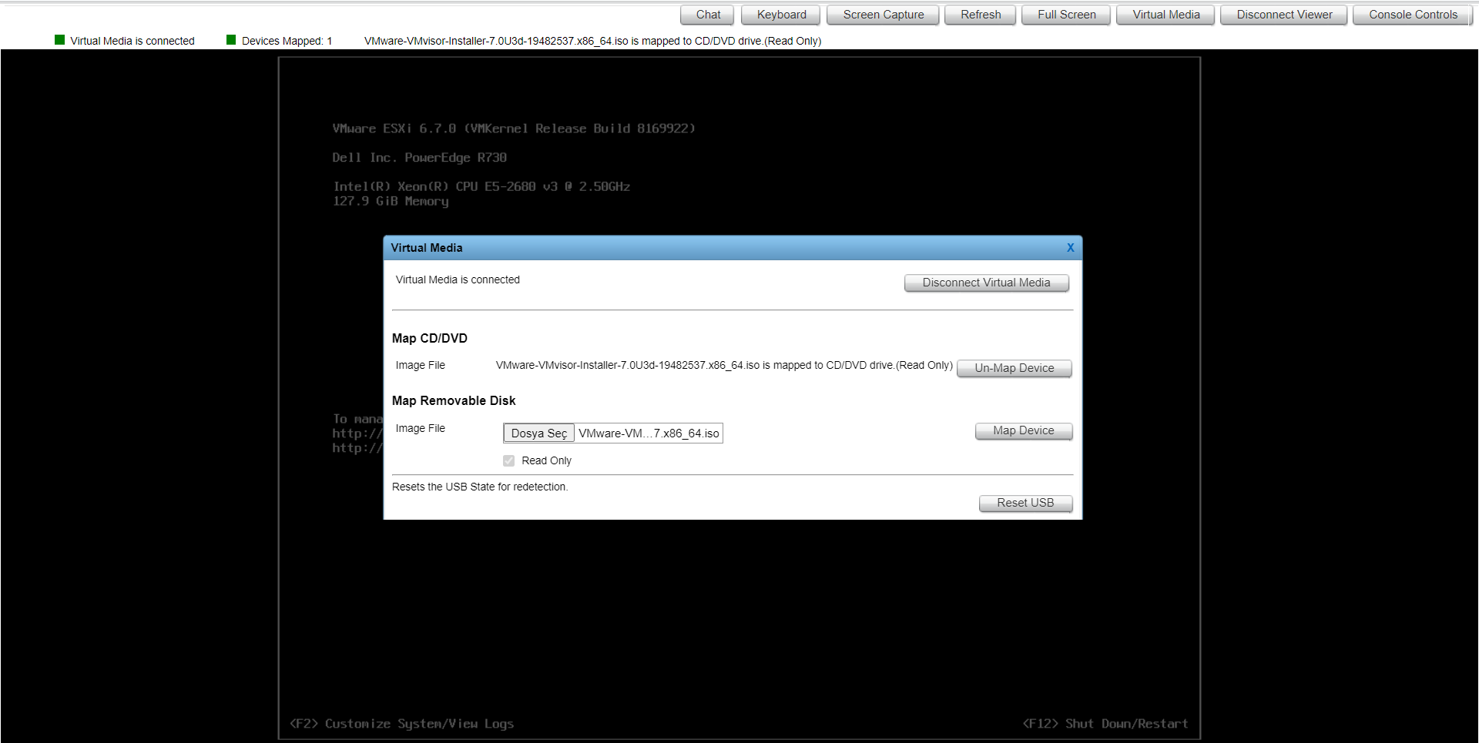Click the green Virtual Media connected indicator
Viewport: 1479px width, 743px height.
tap(60, 40)
